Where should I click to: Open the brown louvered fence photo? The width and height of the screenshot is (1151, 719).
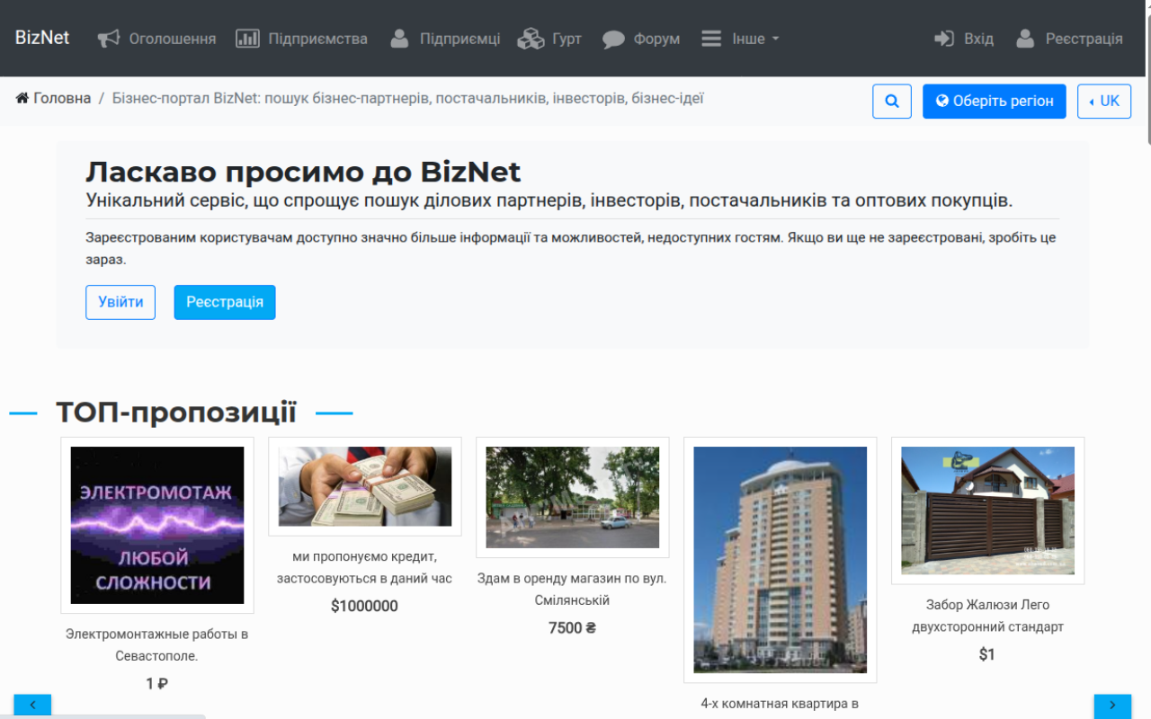click(x=988, y=510)
